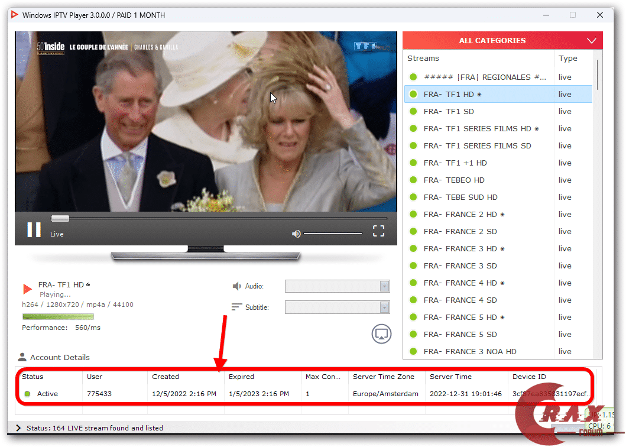Select FRA- TF1 SD stream
626x447 pixels.
click(498, 111)
